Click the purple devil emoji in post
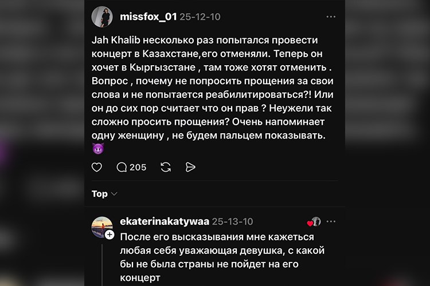The height and width of the screenshot is (286, 430). tap(97, 149)
